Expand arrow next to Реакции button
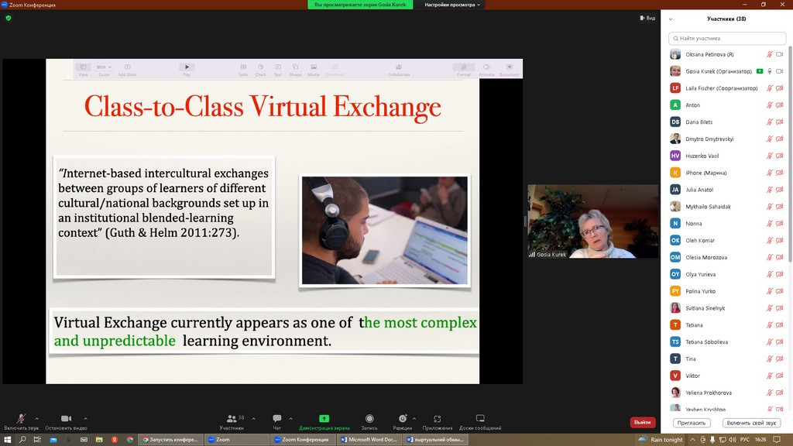The height and width of the screenshot is (446, 793). pos(414,419)
